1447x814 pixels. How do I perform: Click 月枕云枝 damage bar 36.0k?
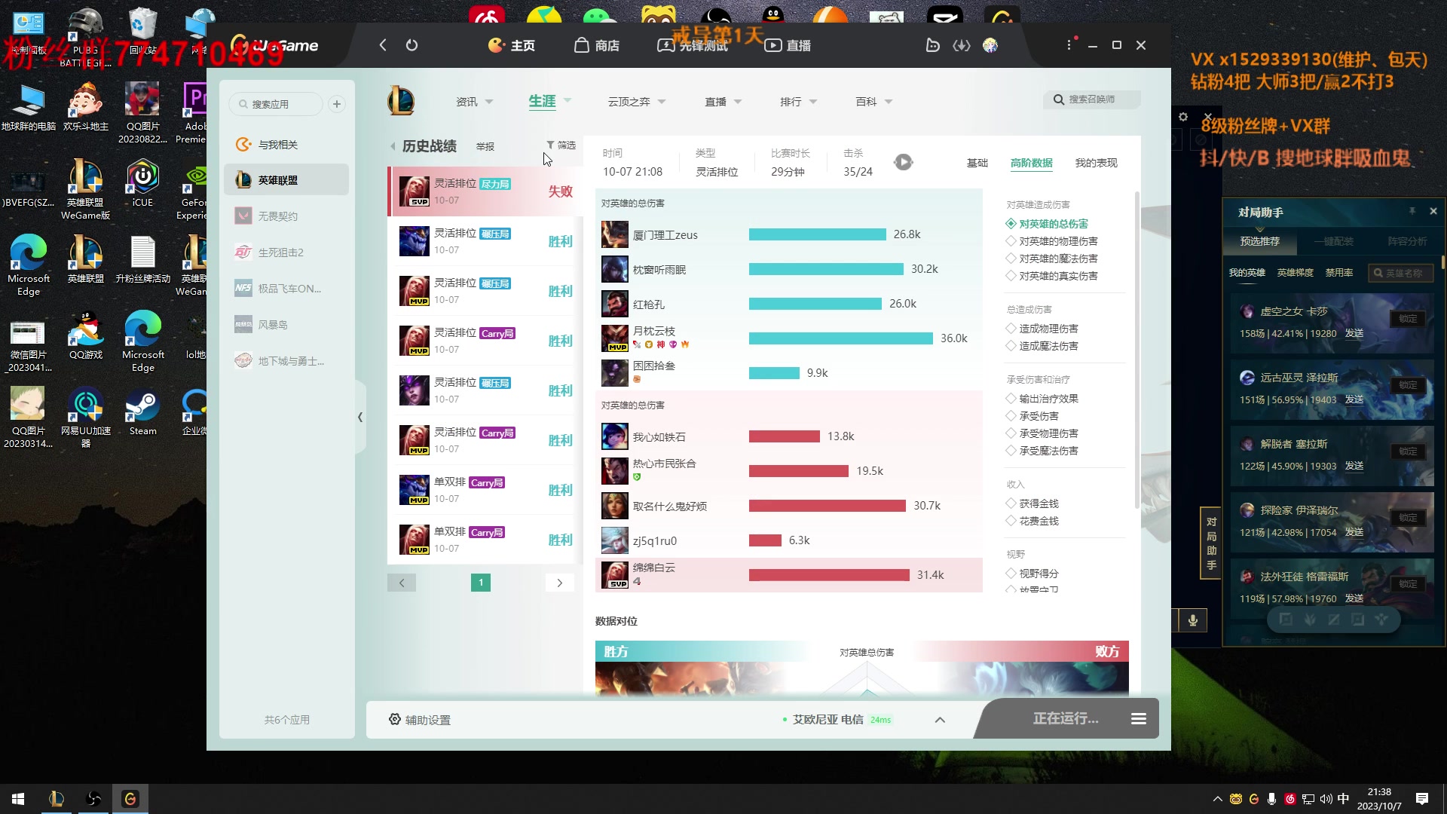coord(841,338)
